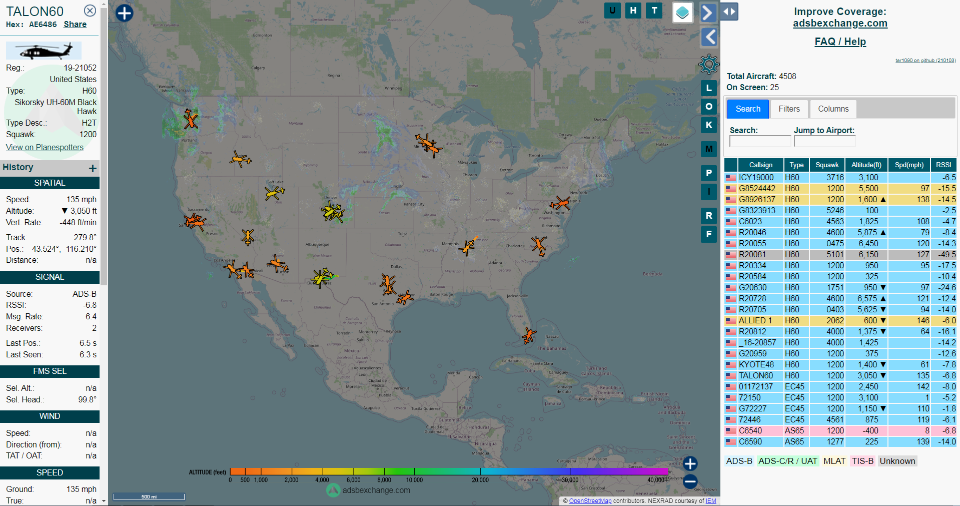This screenshot has width=960, height=506.
Task: Sort table by Altitude(ft) column
Action: [x=866, y=165]
